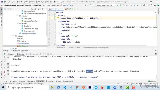Image resolution: width=160 pixels, height=90 pixels.
Task: Fold the main: block on line 2
Action: (x=55, y=15)
